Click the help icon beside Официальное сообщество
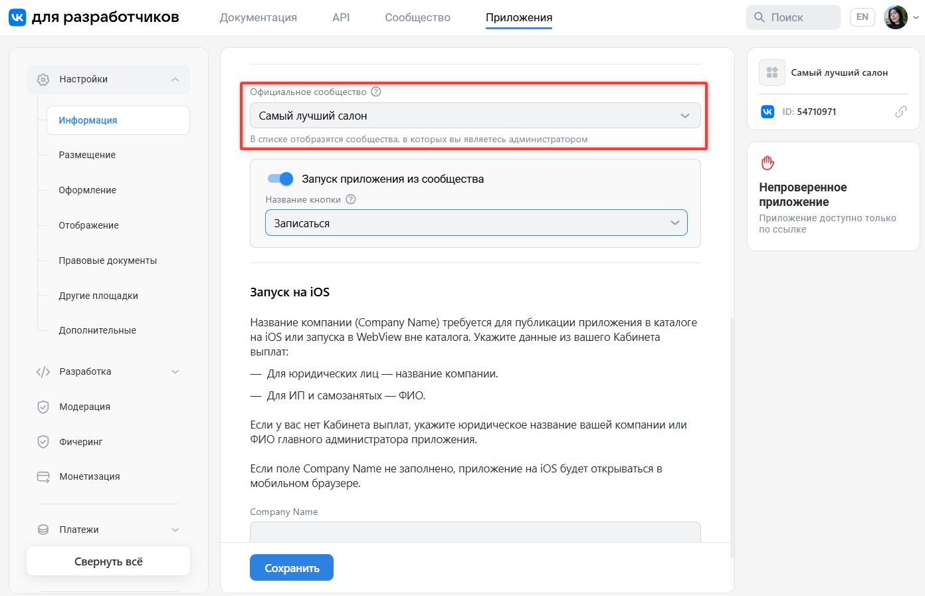 click(x=376, y=92)
